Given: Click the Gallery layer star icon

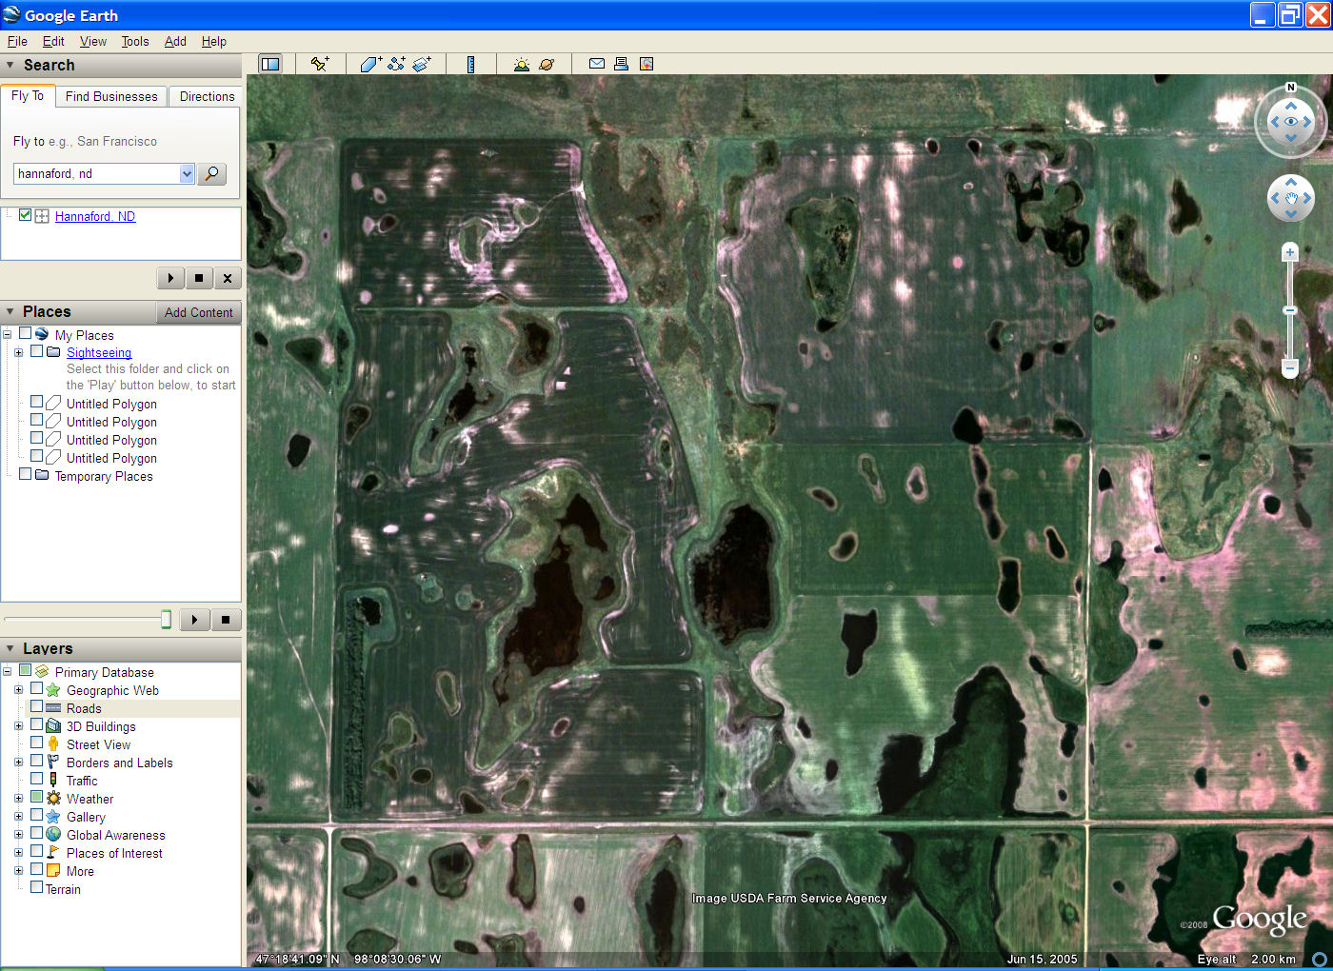Looking at the screenshot, I should [x=53, y=817].
